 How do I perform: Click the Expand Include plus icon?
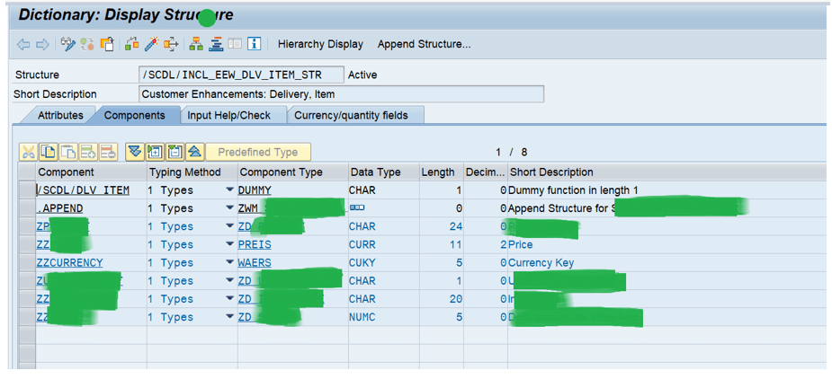coord(155,152)
